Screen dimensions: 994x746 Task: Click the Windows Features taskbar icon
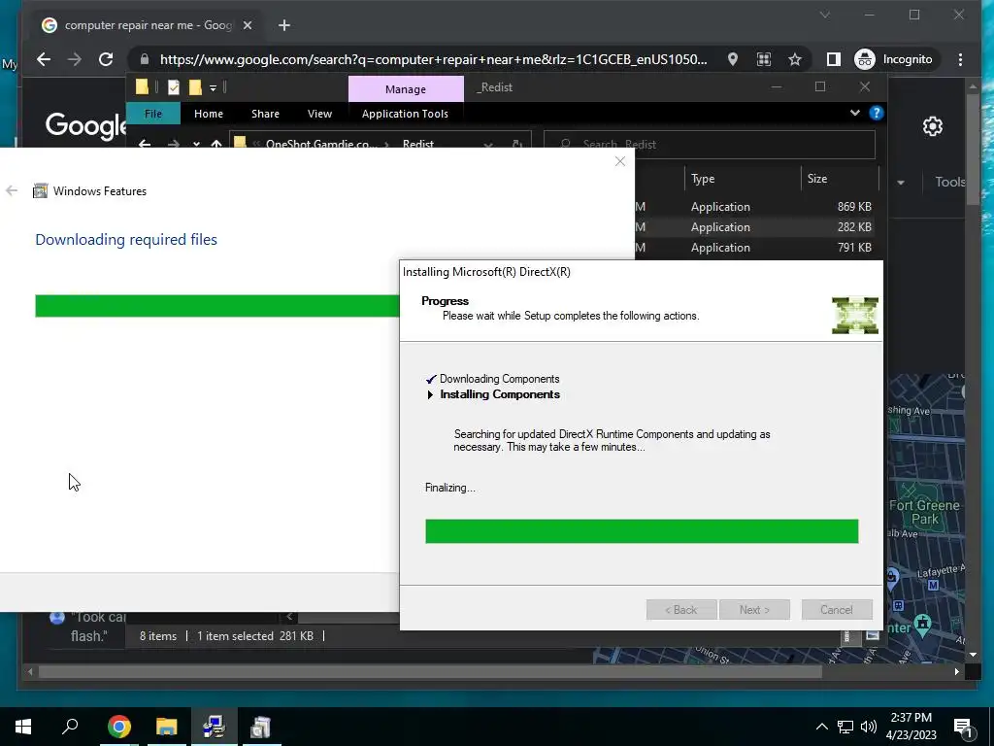[x=260, y=727]
